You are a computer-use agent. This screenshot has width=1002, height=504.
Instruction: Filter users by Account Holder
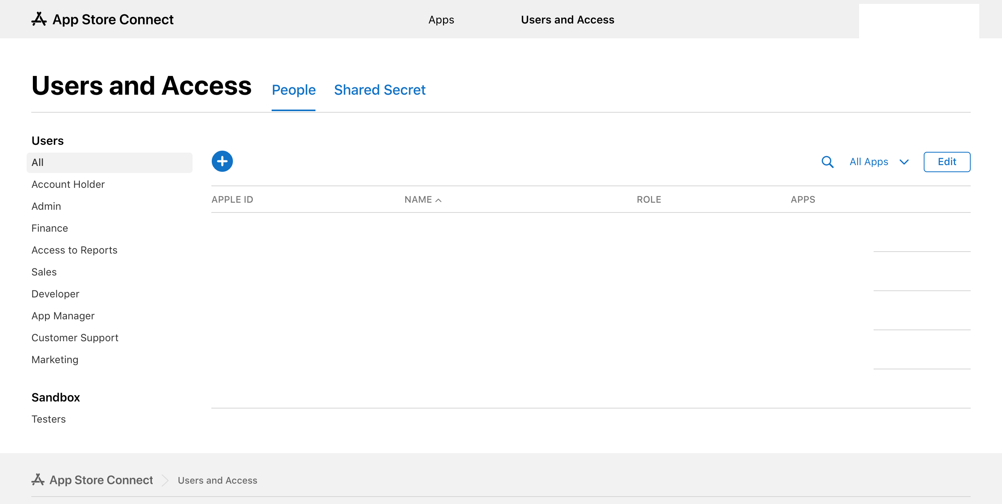point(68,184)
